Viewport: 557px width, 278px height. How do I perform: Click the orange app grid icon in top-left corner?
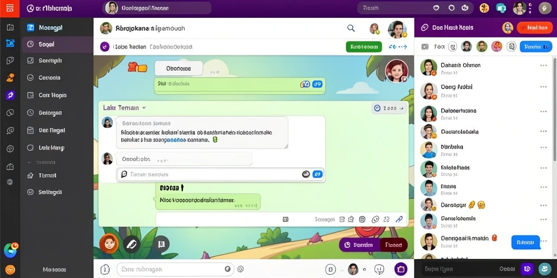click(x=10, y=8)
